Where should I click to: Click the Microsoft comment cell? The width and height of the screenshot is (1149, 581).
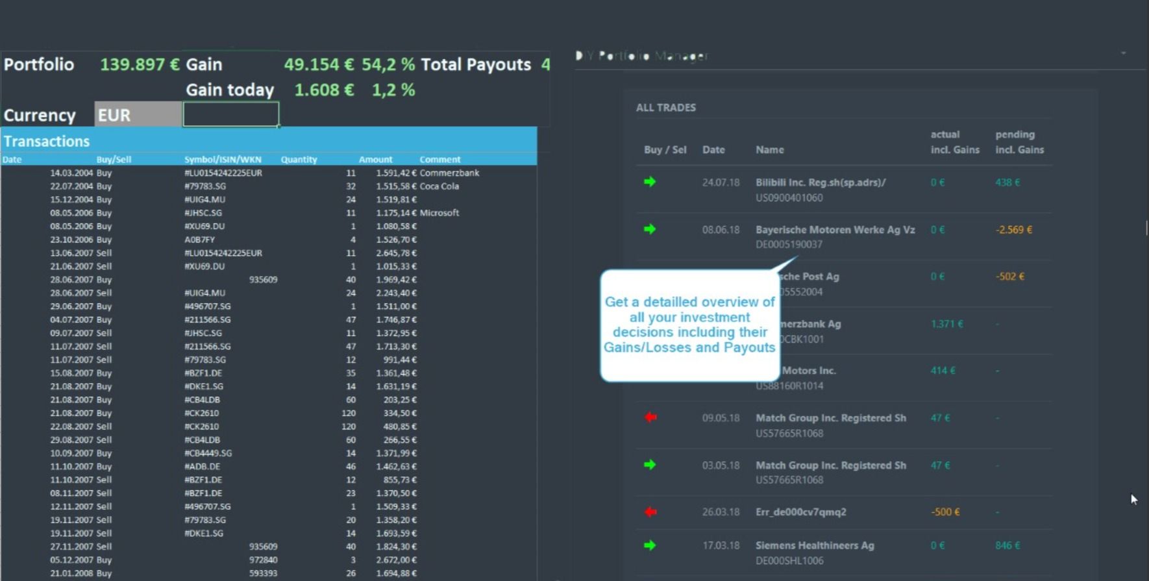click(x=439, y=213)
